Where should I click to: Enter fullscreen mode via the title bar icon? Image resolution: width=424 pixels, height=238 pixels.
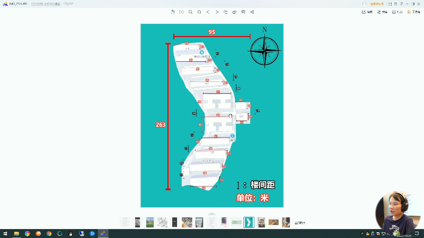(x=390, y=4)
